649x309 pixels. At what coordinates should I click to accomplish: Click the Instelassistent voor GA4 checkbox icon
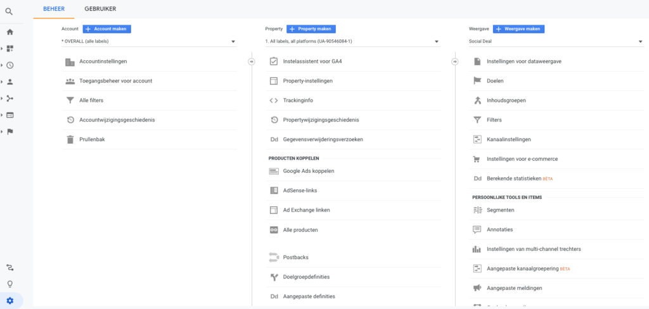[x=274, y=61]
